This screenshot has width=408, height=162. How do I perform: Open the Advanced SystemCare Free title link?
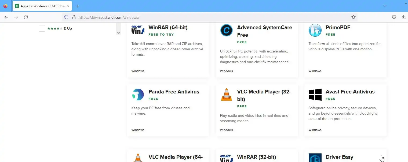point(265,31)
